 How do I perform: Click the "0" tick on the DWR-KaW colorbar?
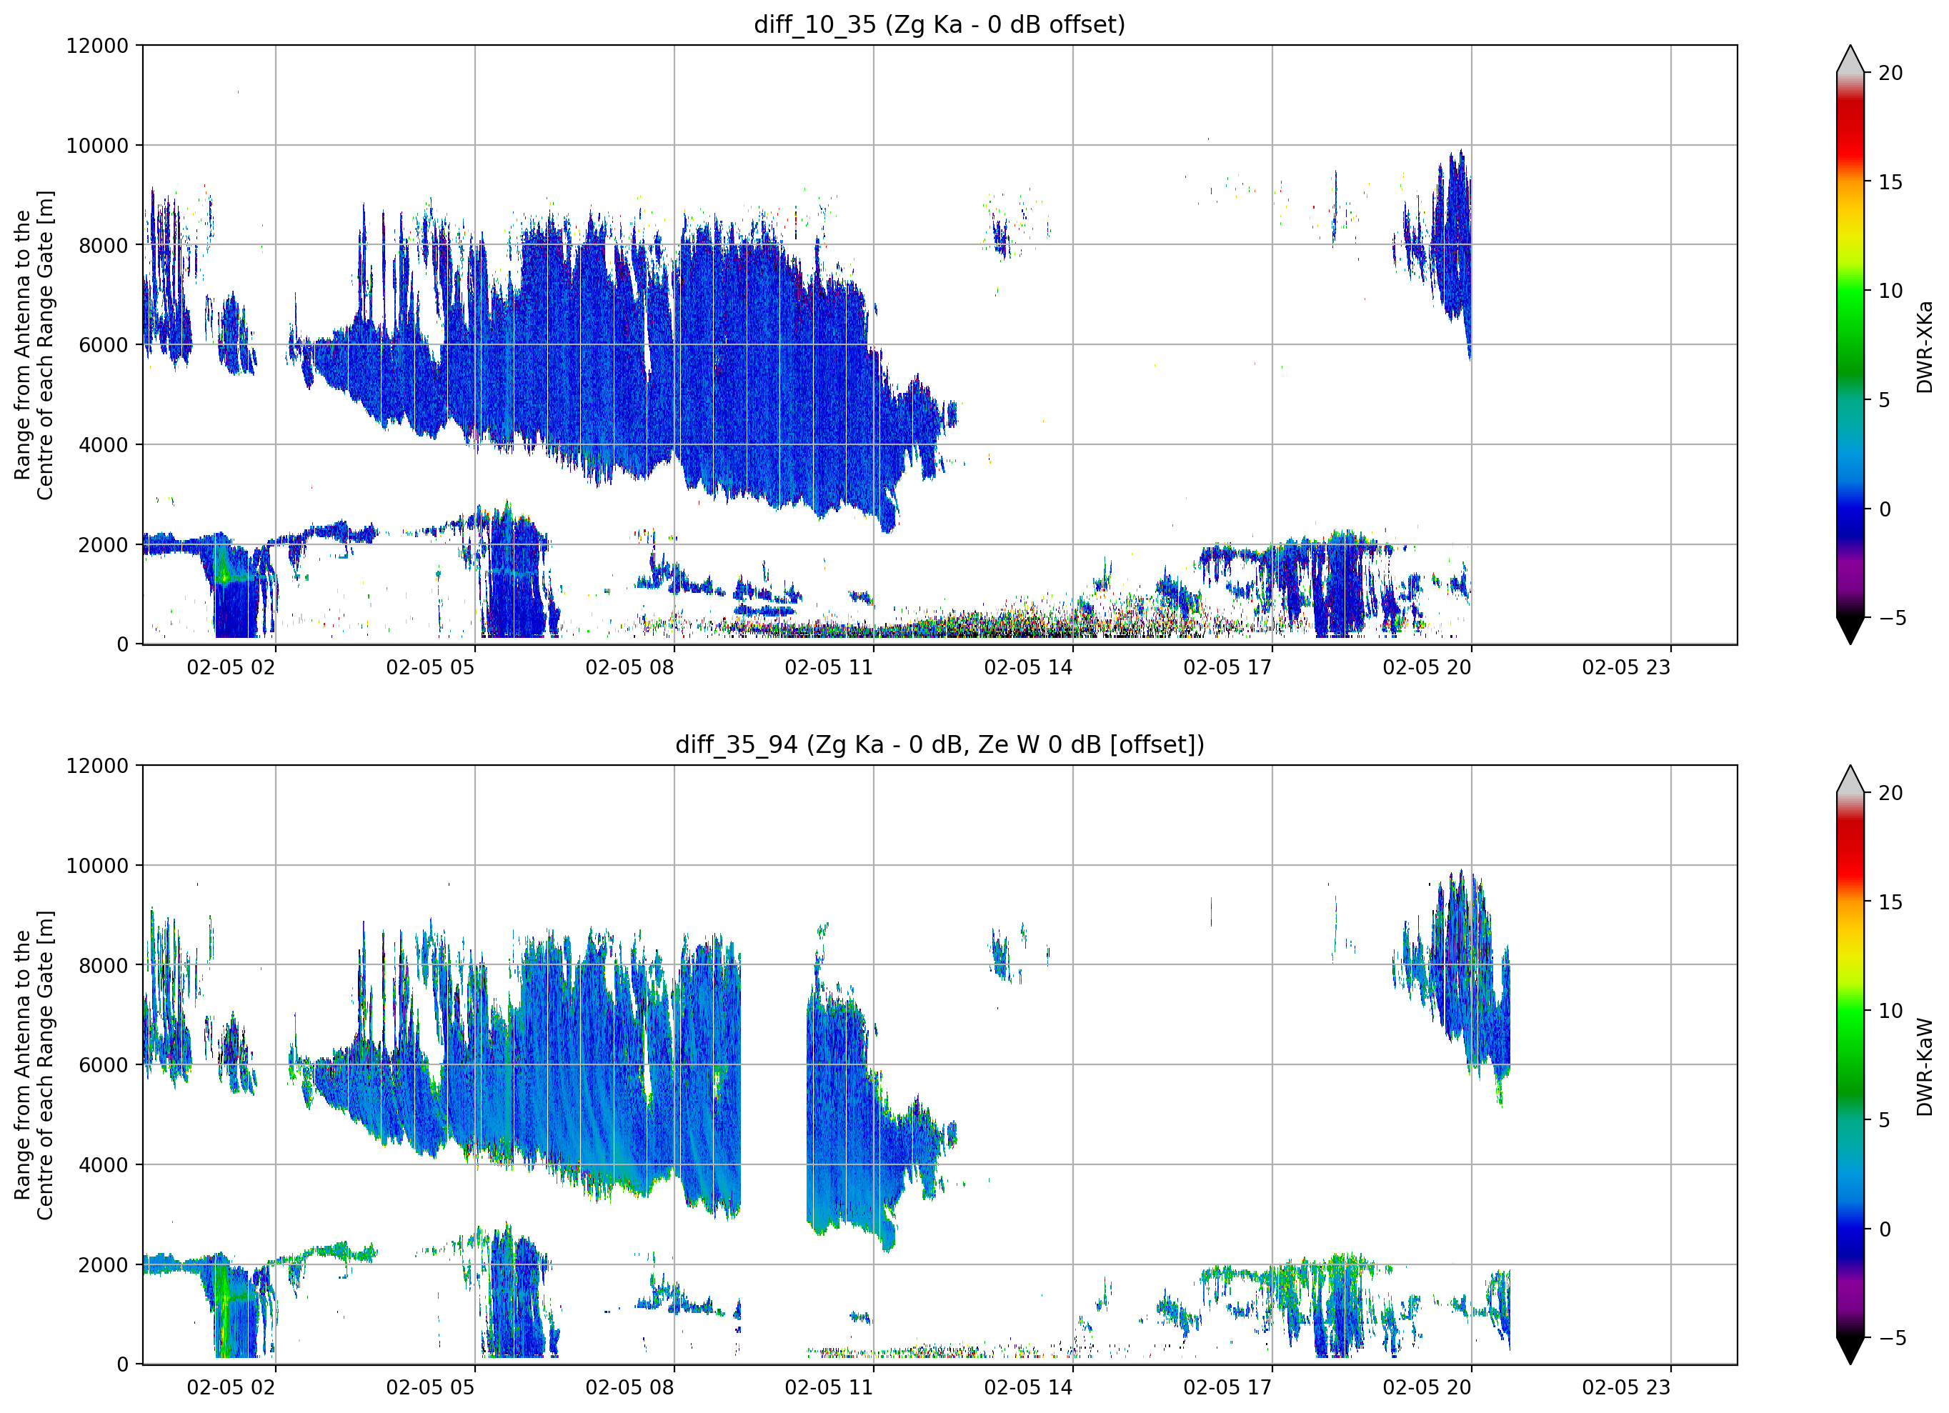point(1885,1229)
